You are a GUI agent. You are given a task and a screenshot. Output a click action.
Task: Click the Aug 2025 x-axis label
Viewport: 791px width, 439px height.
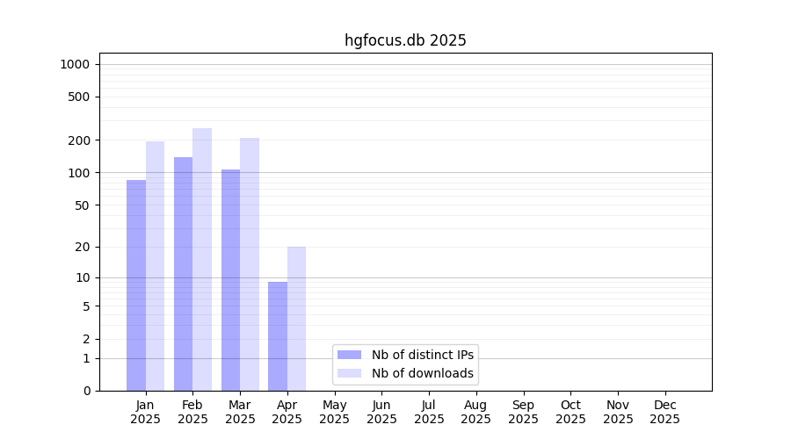[x=475, y=412]
